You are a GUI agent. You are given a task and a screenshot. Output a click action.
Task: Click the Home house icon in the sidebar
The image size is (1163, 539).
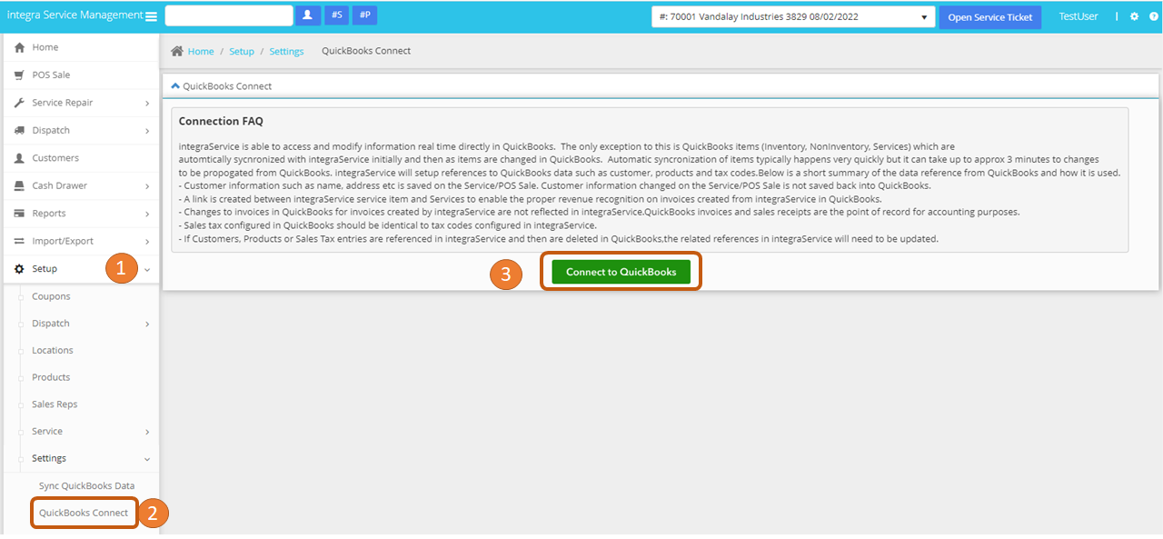[20, 47]
